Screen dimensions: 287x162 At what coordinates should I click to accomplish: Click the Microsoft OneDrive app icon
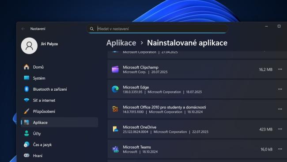[115, 129]
